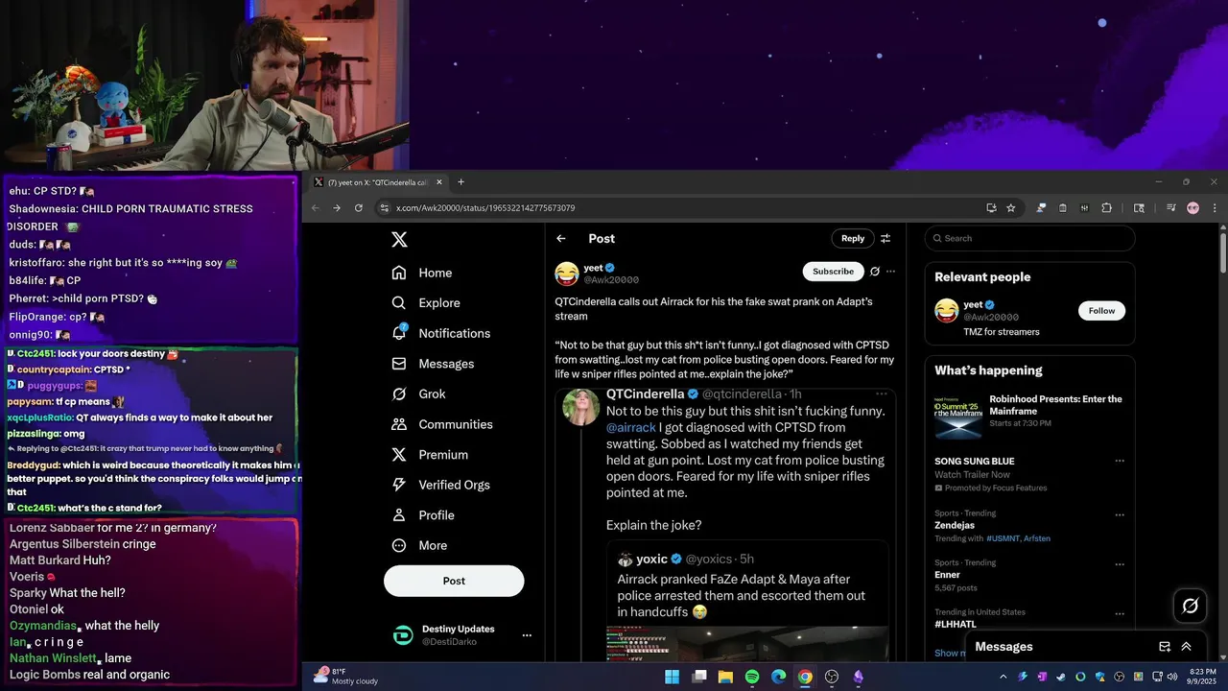Reload the page
The height and width of the screenshot is (691, 1228).
click(359, 208)
